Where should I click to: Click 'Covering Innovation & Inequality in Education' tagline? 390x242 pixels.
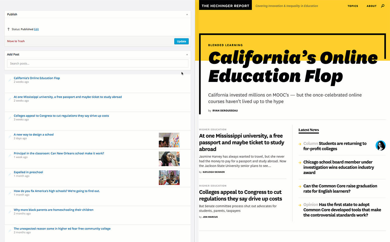(x=287, y=6)
